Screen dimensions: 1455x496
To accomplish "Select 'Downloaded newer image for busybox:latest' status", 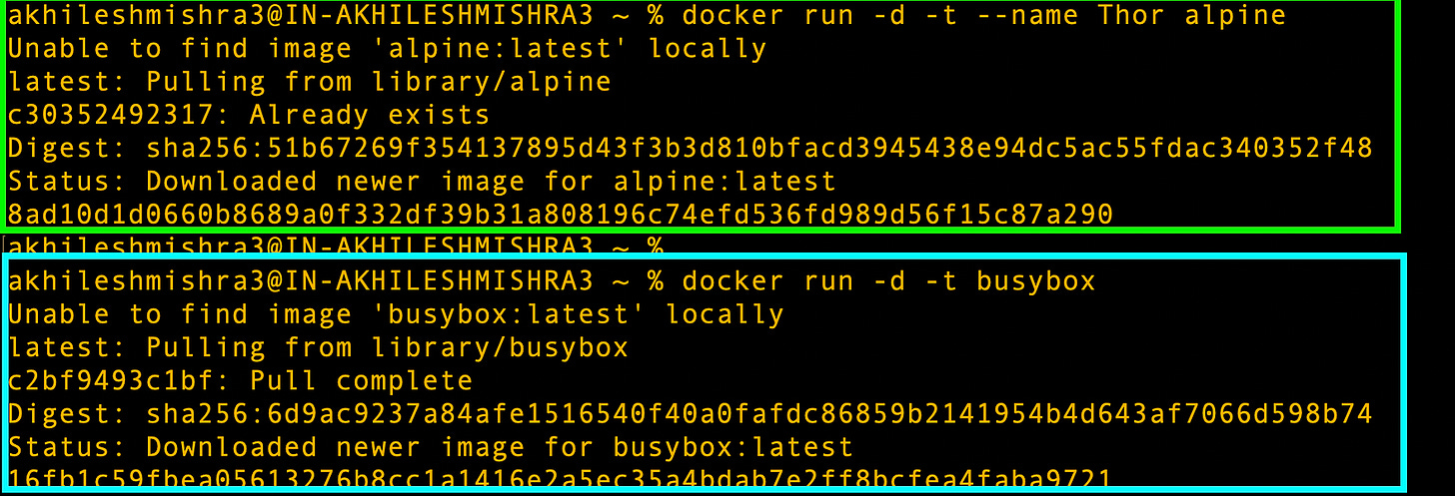I will point(500,446).
